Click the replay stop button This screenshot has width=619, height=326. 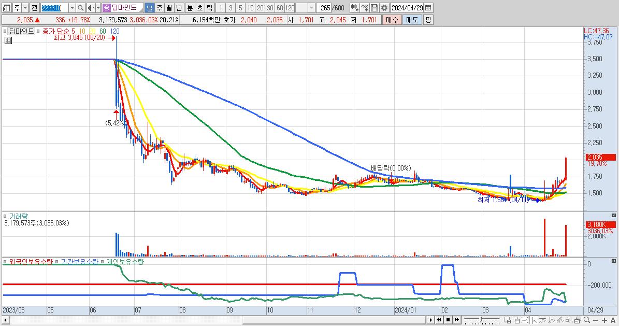[448, 320]
